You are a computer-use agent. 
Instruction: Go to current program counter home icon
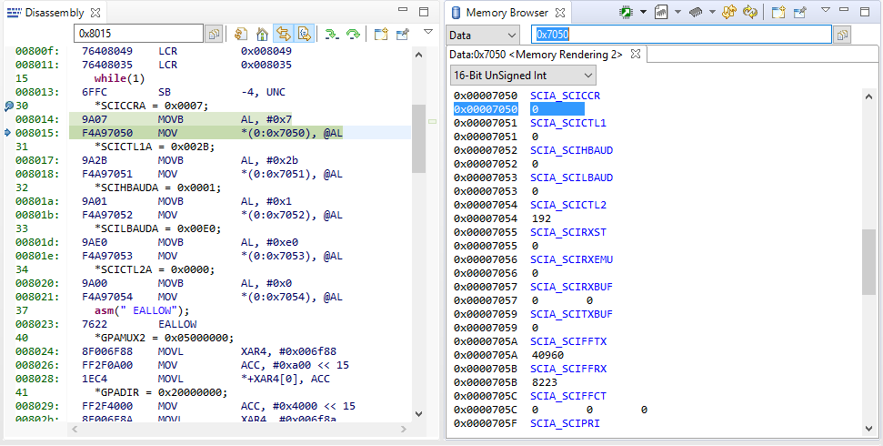[262, 34]
